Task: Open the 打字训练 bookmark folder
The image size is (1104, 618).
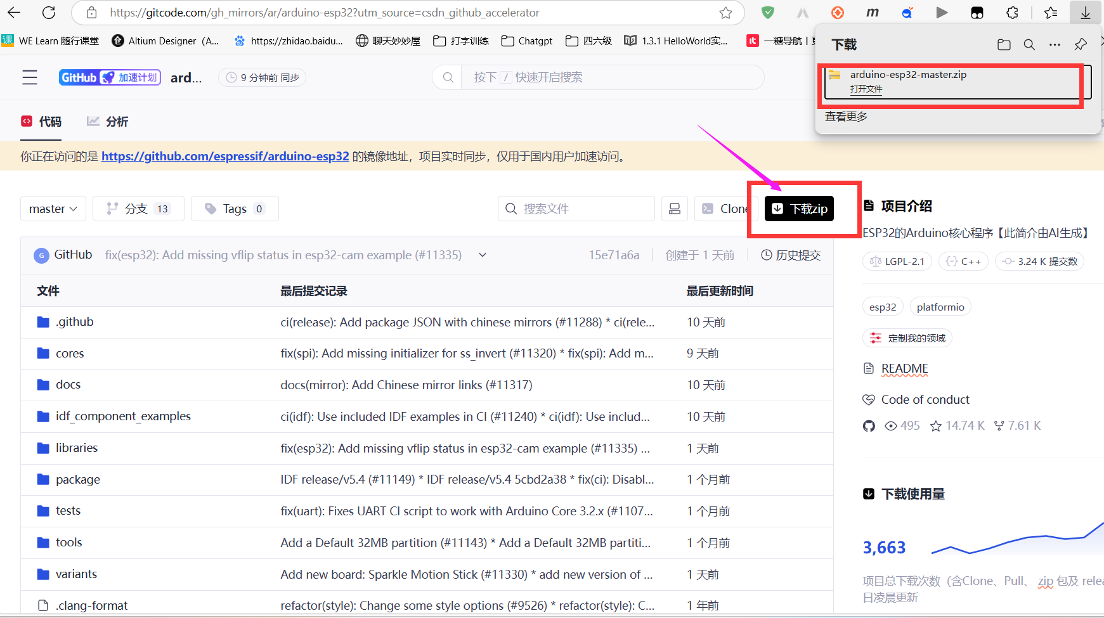Action: click(461, 41)
